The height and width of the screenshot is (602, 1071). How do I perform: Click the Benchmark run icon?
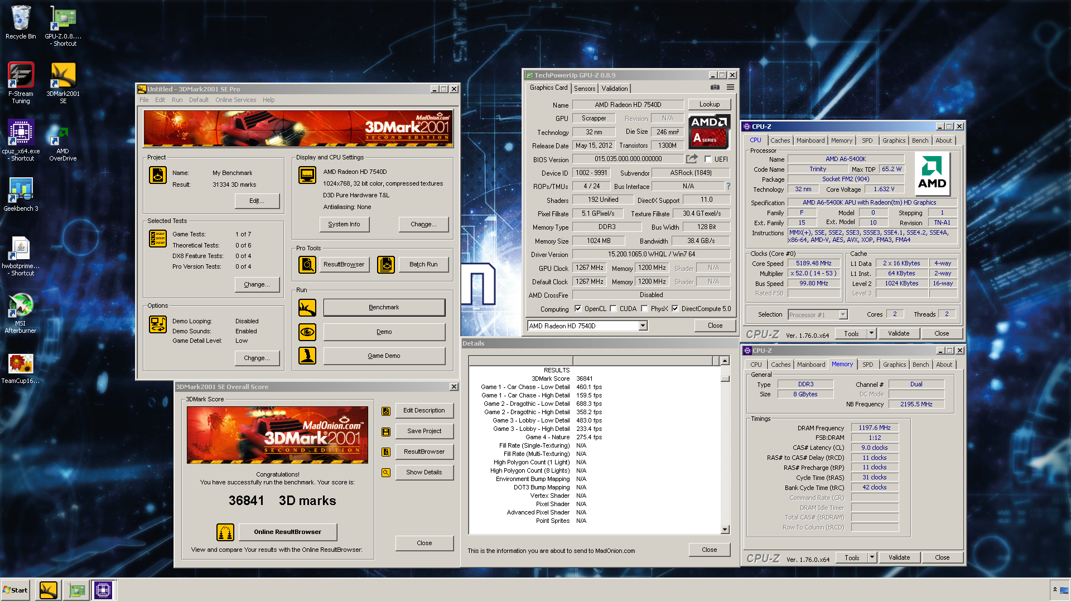point(307,307)
